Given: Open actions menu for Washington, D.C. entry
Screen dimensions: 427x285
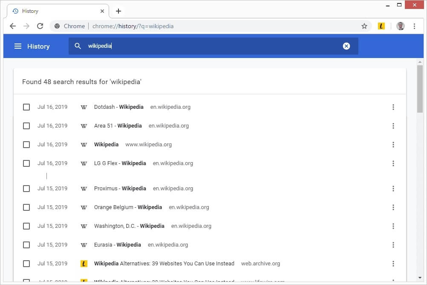Looking at the screenshot, I should click(393, 226).
